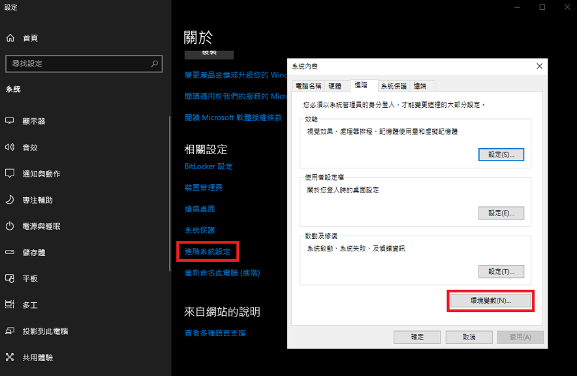Select the 專注輔助 moon icon

pyautogui.click(x=10, y=200)
